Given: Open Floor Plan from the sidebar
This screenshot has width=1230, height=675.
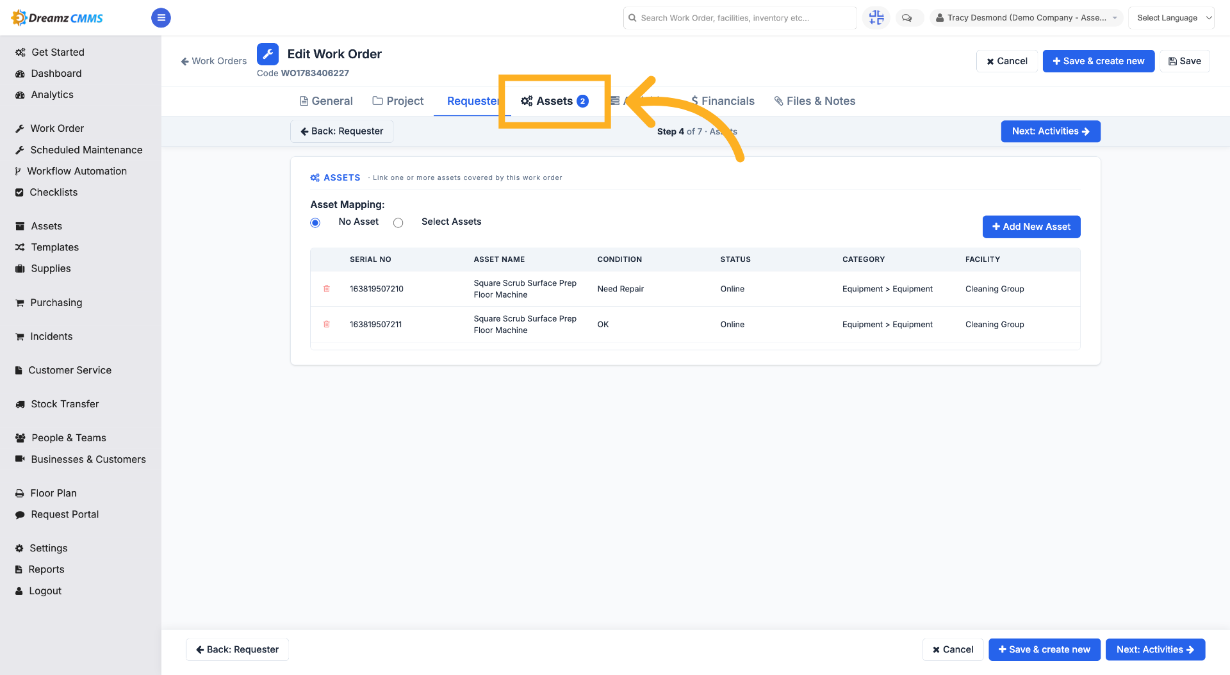Looking at the screenshot, I should (x=53, y=493).
